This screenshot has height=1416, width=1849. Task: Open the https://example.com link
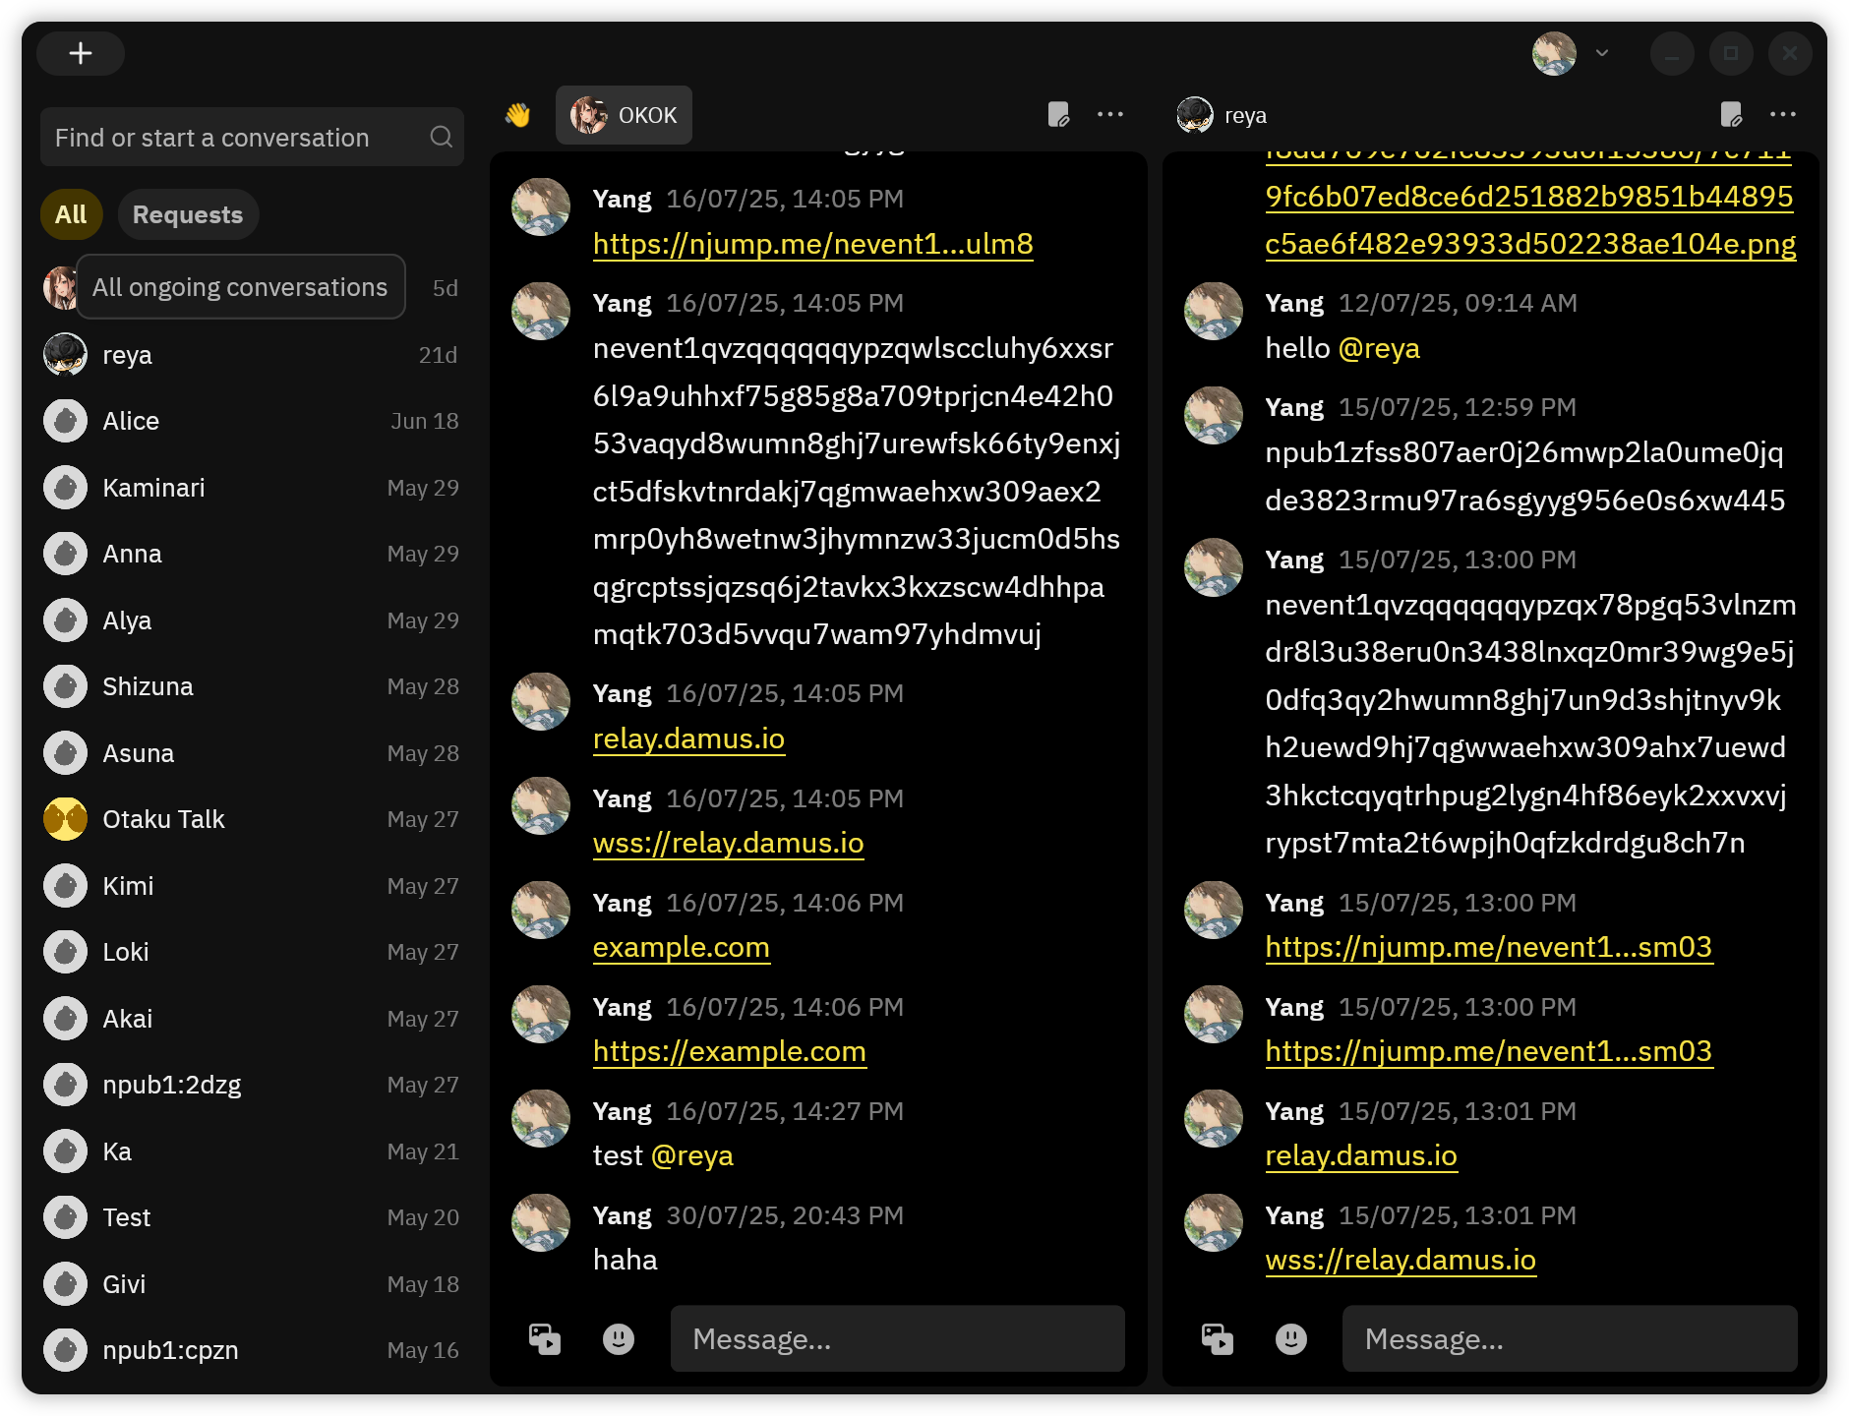pos(729,1052)
